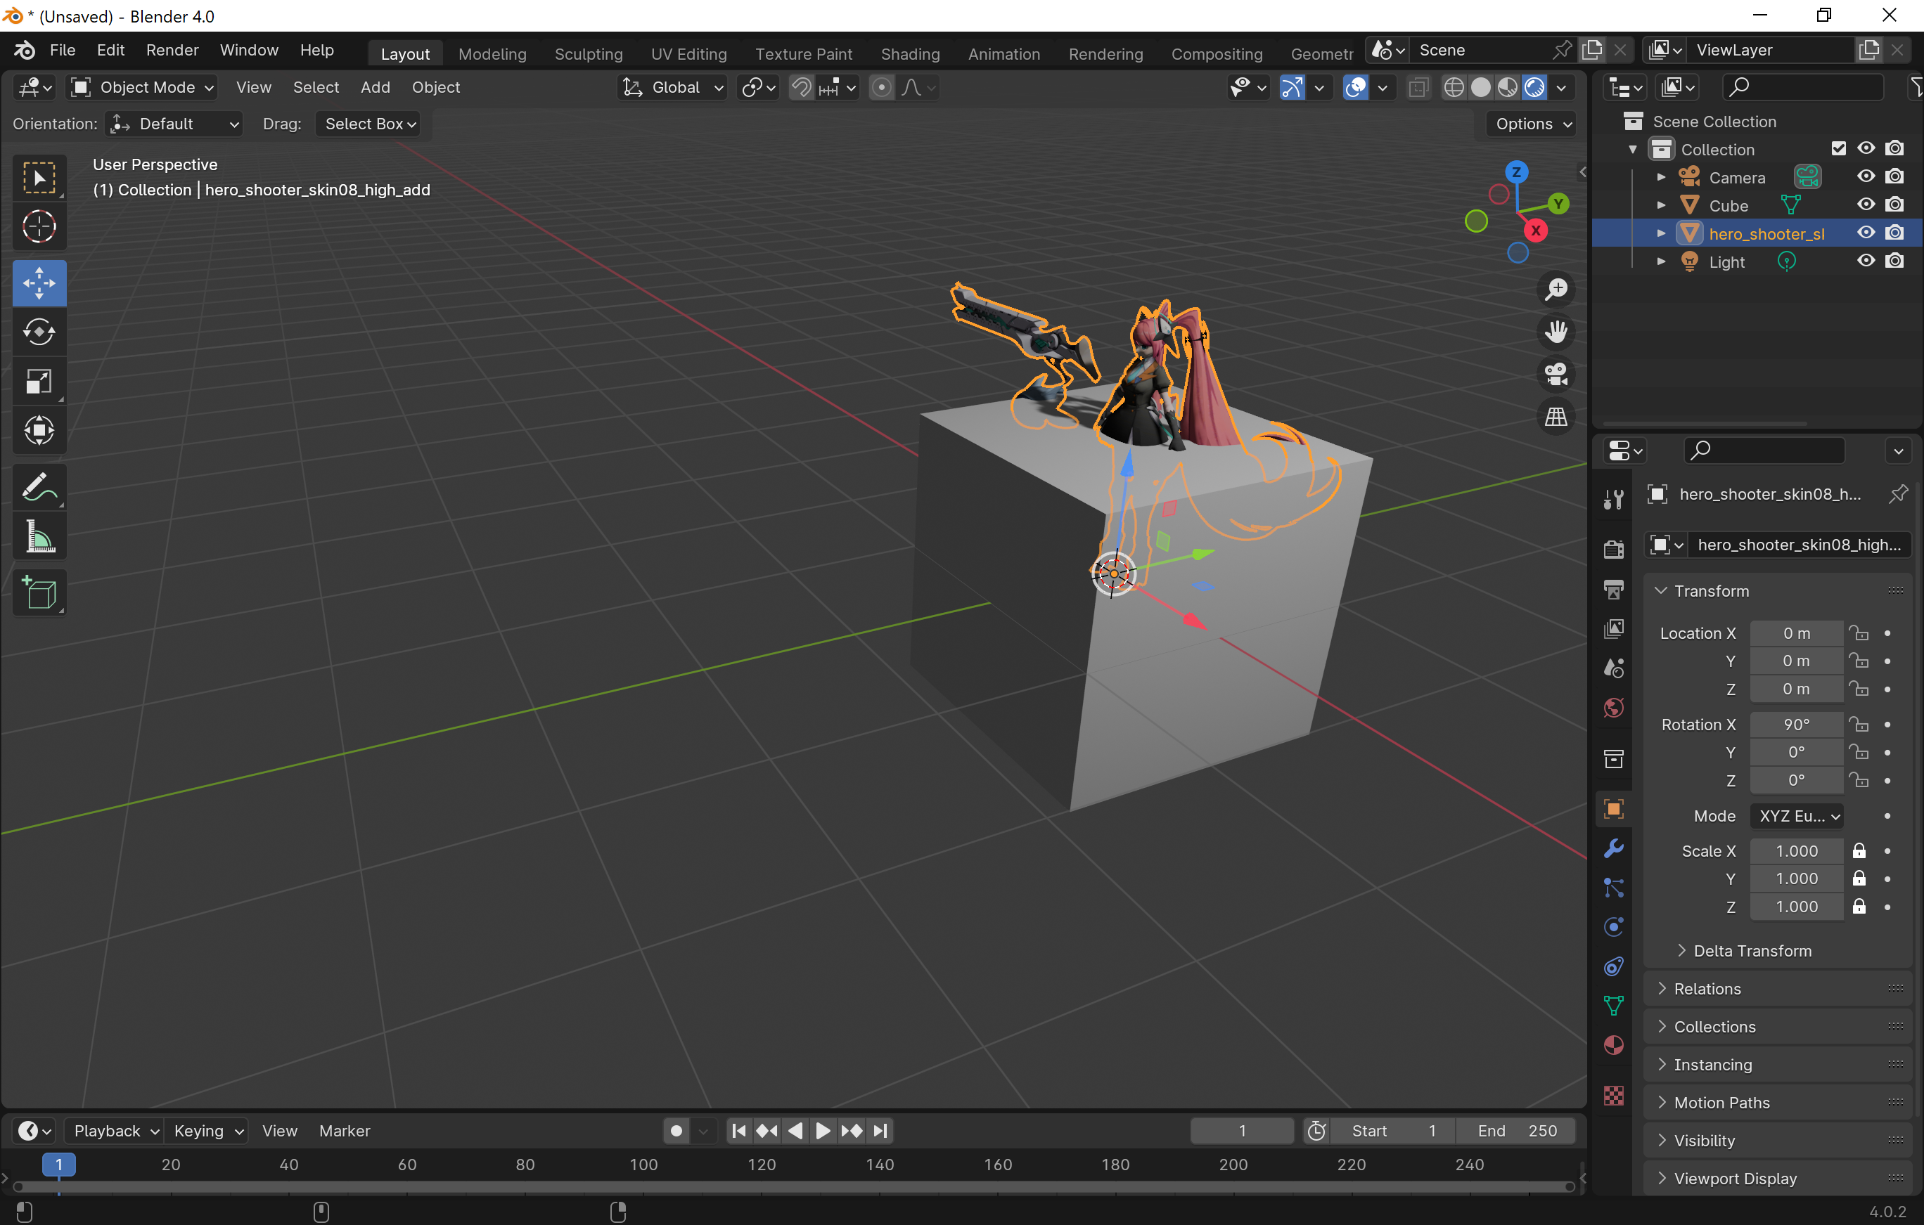1924x1225 pixels.
Task: Uncheck Collection exclude-from-view-layer checkbox
Action: coord(1838,148)
